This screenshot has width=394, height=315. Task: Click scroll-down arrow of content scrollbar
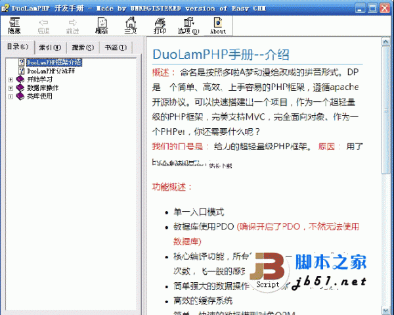[x=385, y=310]
